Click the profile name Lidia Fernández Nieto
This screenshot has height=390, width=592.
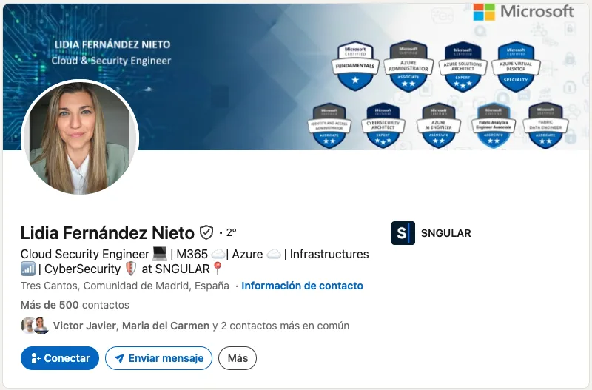107,233
